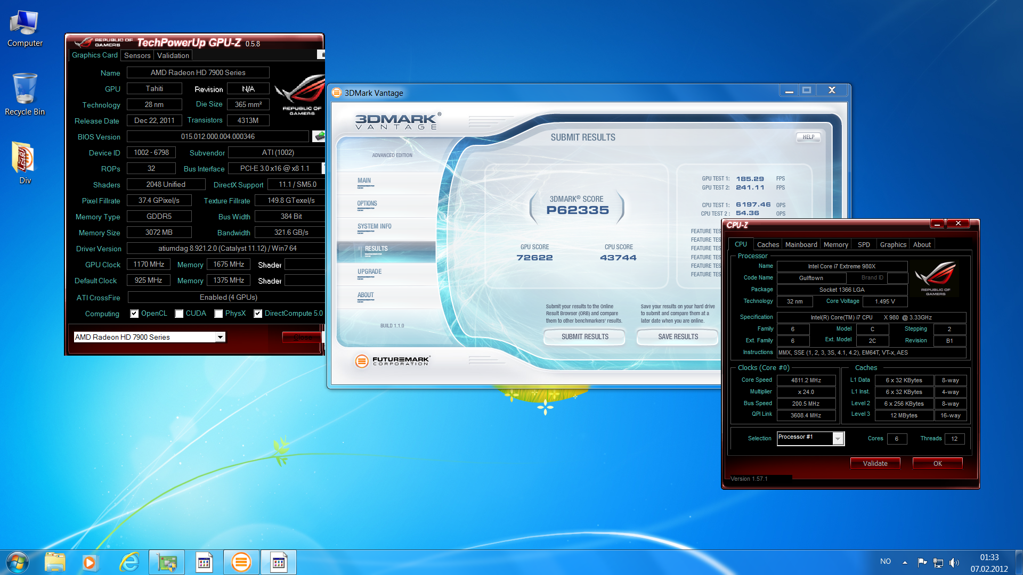Click the ROG logo in GPU-Z
The height and width of the screenshot is (575, 1023).
(x=300, y=95)
